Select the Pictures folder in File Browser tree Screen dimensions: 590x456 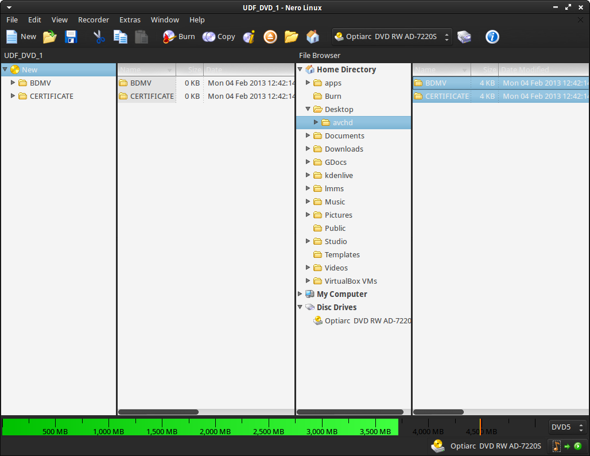pyautogui.click(x=338, y=215)
